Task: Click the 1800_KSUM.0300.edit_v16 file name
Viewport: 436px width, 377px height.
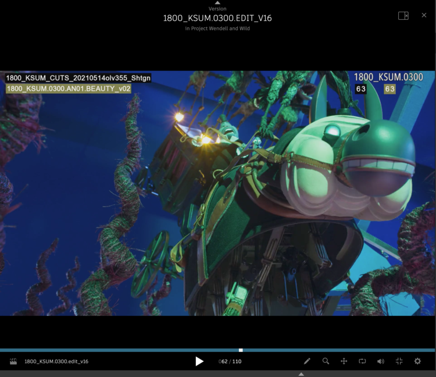Action: [56, 361]
